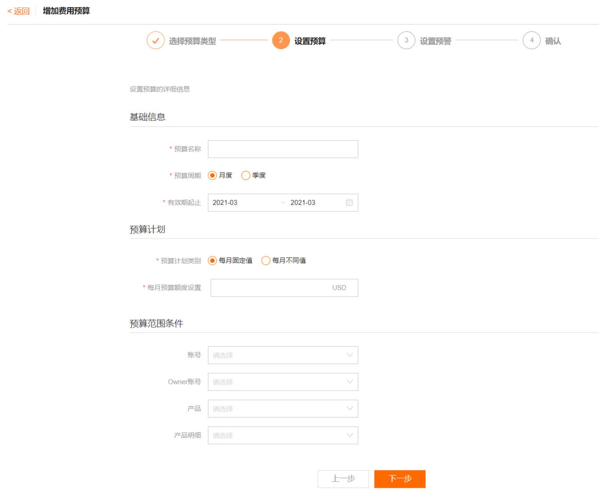Focus the 预算名称 input field
Viewport: 599px width, 495px height.
coord(283,149)
